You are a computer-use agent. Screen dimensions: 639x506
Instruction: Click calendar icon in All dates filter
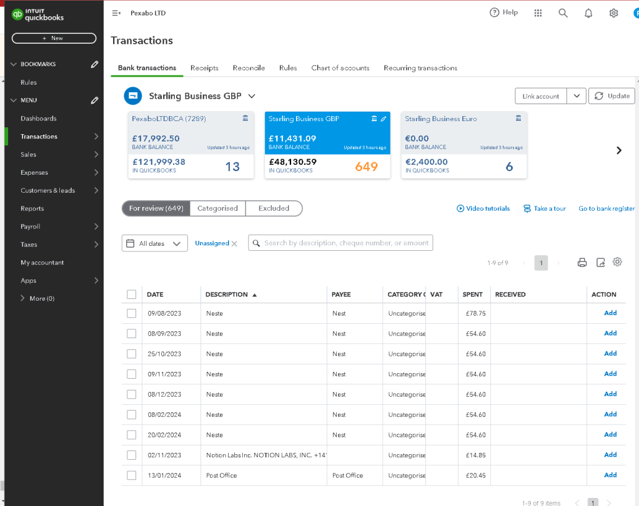coord(130,243)
